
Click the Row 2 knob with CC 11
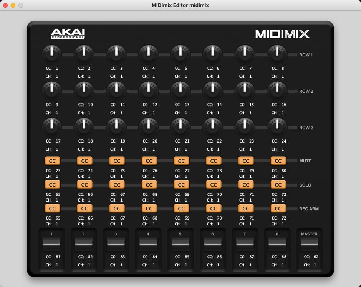point(116,91)
